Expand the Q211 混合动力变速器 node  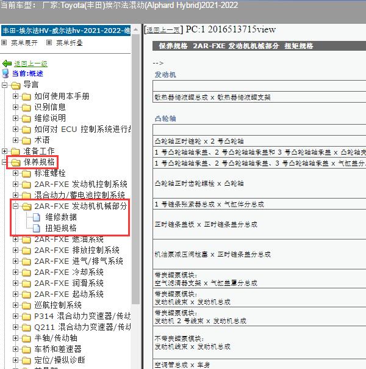click(15, 327)
